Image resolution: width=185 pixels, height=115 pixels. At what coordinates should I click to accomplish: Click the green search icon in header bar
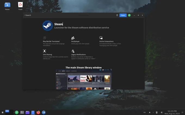(x=129, y=15)
